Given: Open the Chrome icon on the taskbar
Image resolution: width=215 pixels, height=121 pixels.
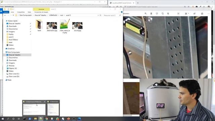Looking at the screenshot, I should coord(46,119).
